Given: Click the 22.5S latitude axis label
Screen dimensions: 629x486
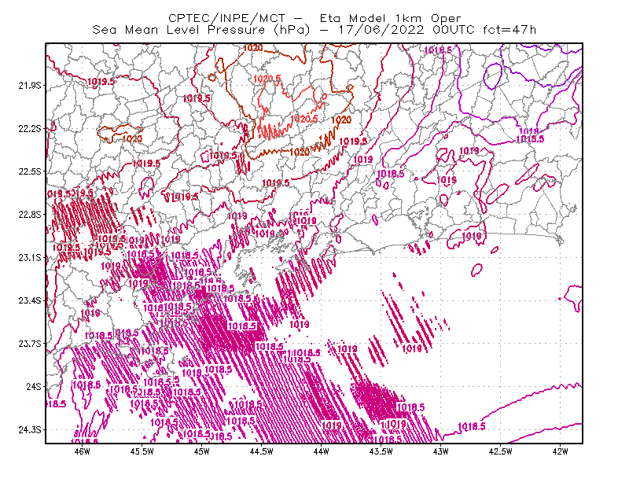Looking at the screenshot, I should [x=30, y=171].
